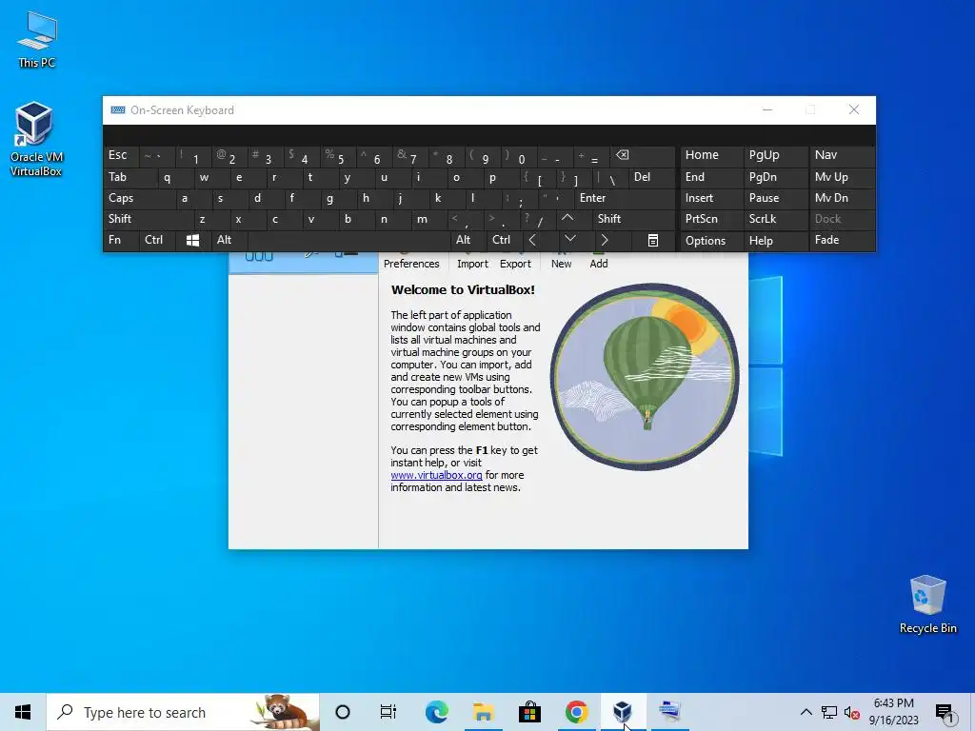The image size is (975, 731).
Task: Open the www.virtualbox.org link
Action: pyautogui.click(x=436, y=476)
